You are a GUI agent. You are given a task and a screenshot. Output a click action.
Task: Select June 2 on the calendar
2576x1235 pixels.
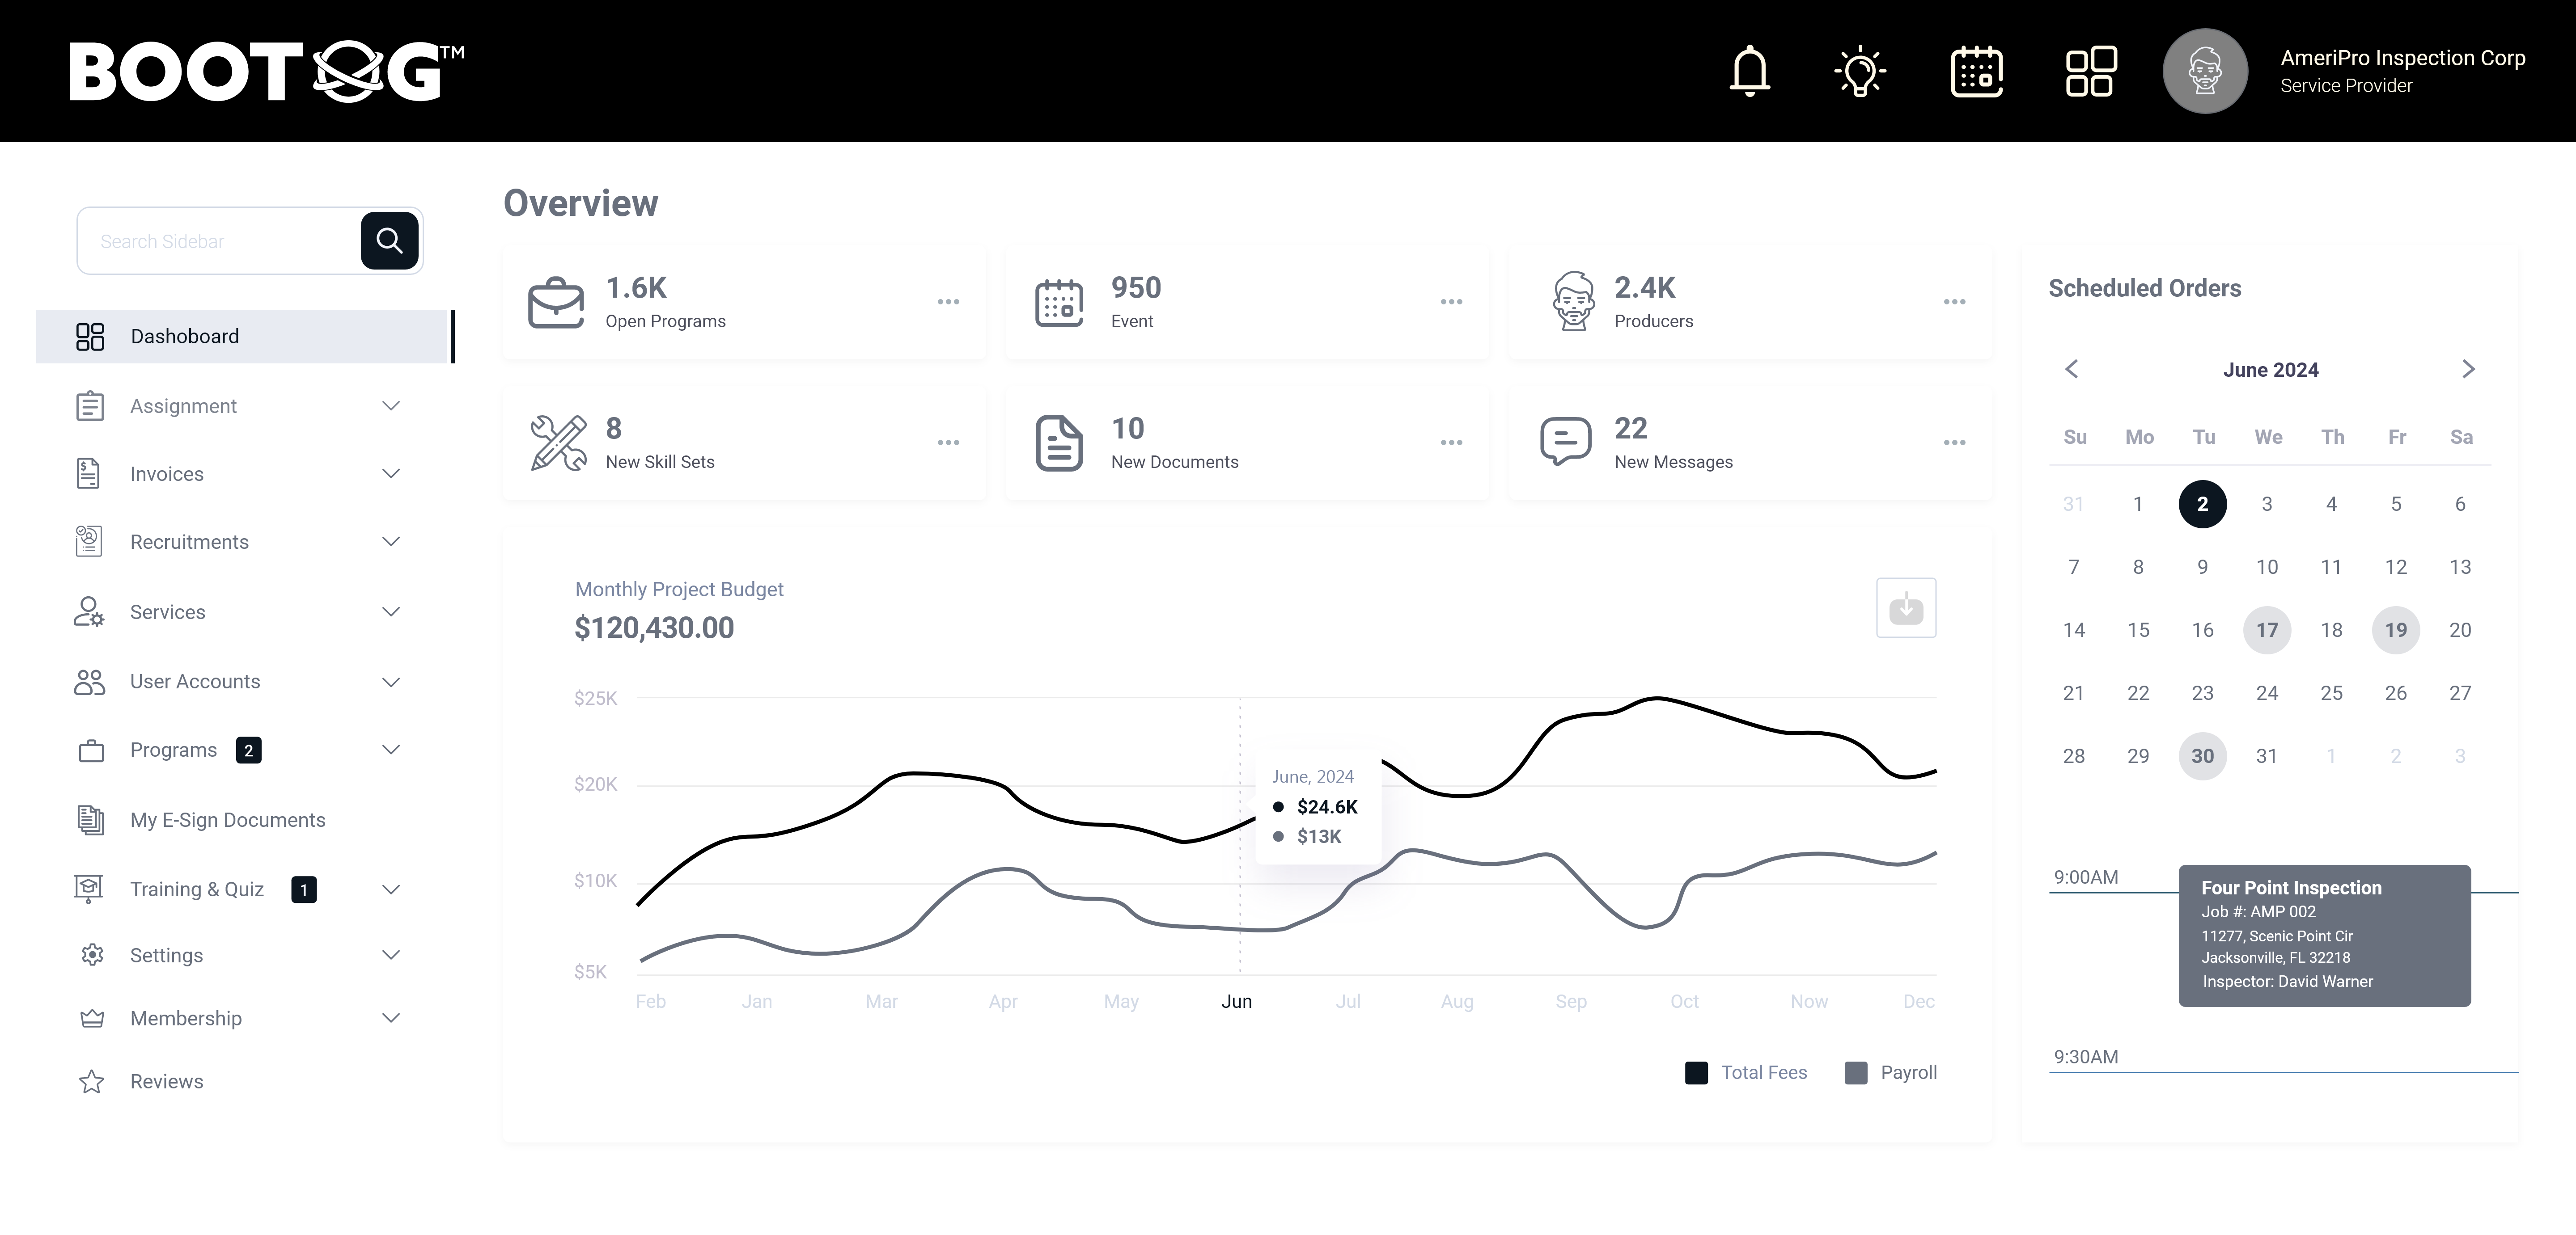pos(2202,504)
